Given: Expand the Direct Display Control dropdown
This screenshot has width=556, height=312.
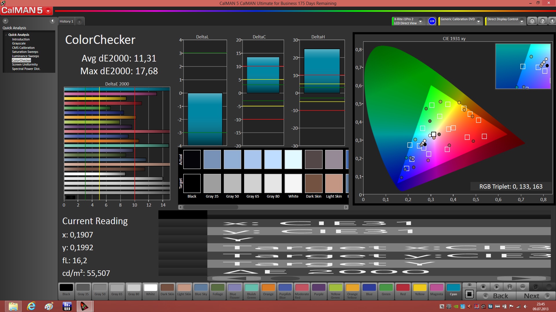Looking at the screenshot, I should [x=522, y=21].
